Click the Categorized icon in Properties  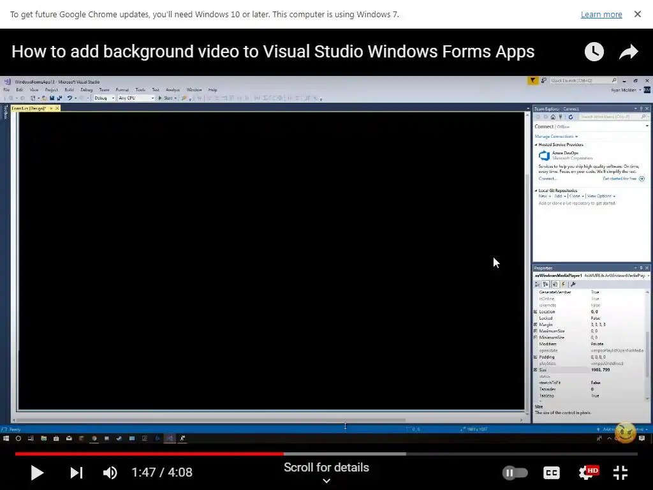538,284
